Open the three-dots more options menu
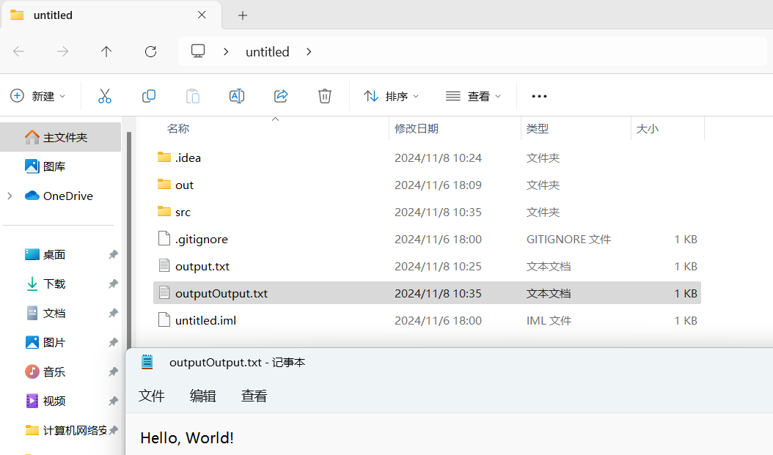 [539, 96]
